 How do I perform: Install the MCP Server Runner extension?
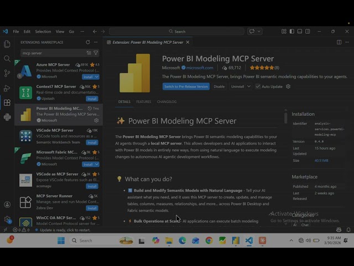(92, 208)
